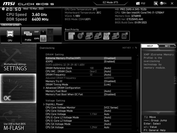177x133 pixels.
Task: Edit CPU E-Core L2 Voltage Auto field
Action: point(106,121)
